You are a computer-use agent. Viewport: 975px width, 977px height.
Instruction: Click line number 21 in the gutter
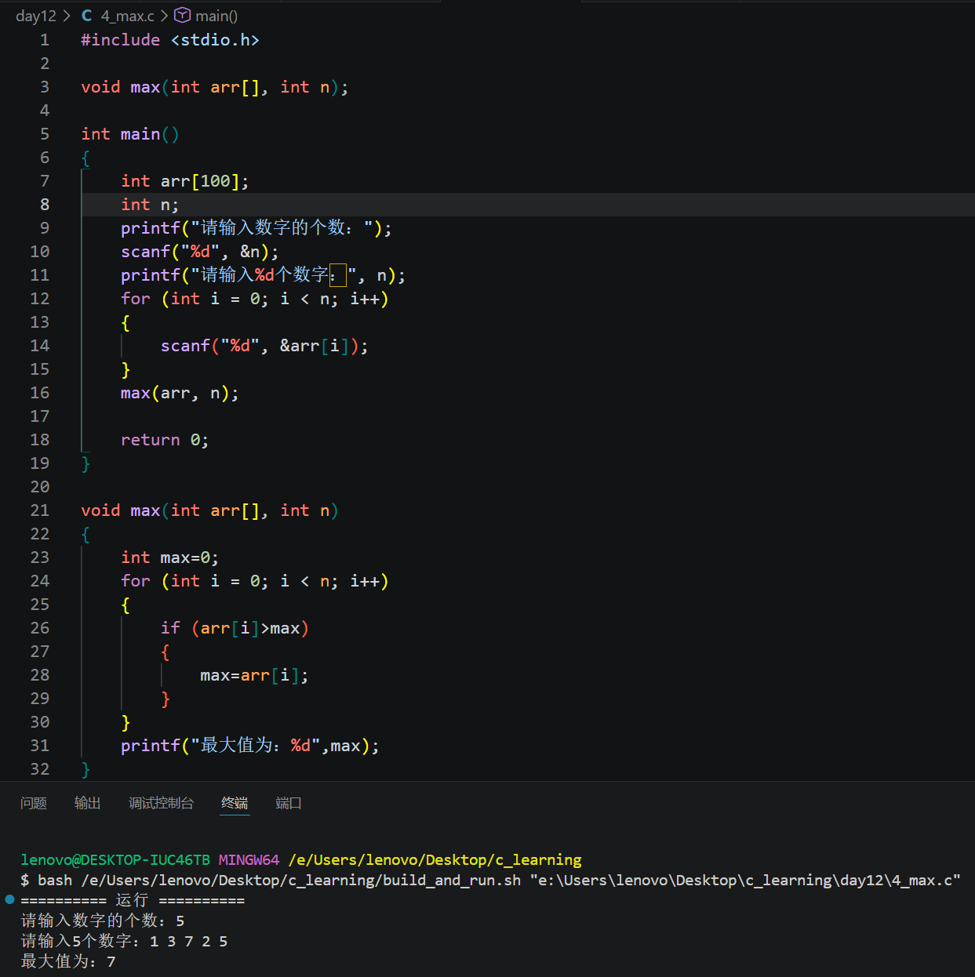point(40,510)
